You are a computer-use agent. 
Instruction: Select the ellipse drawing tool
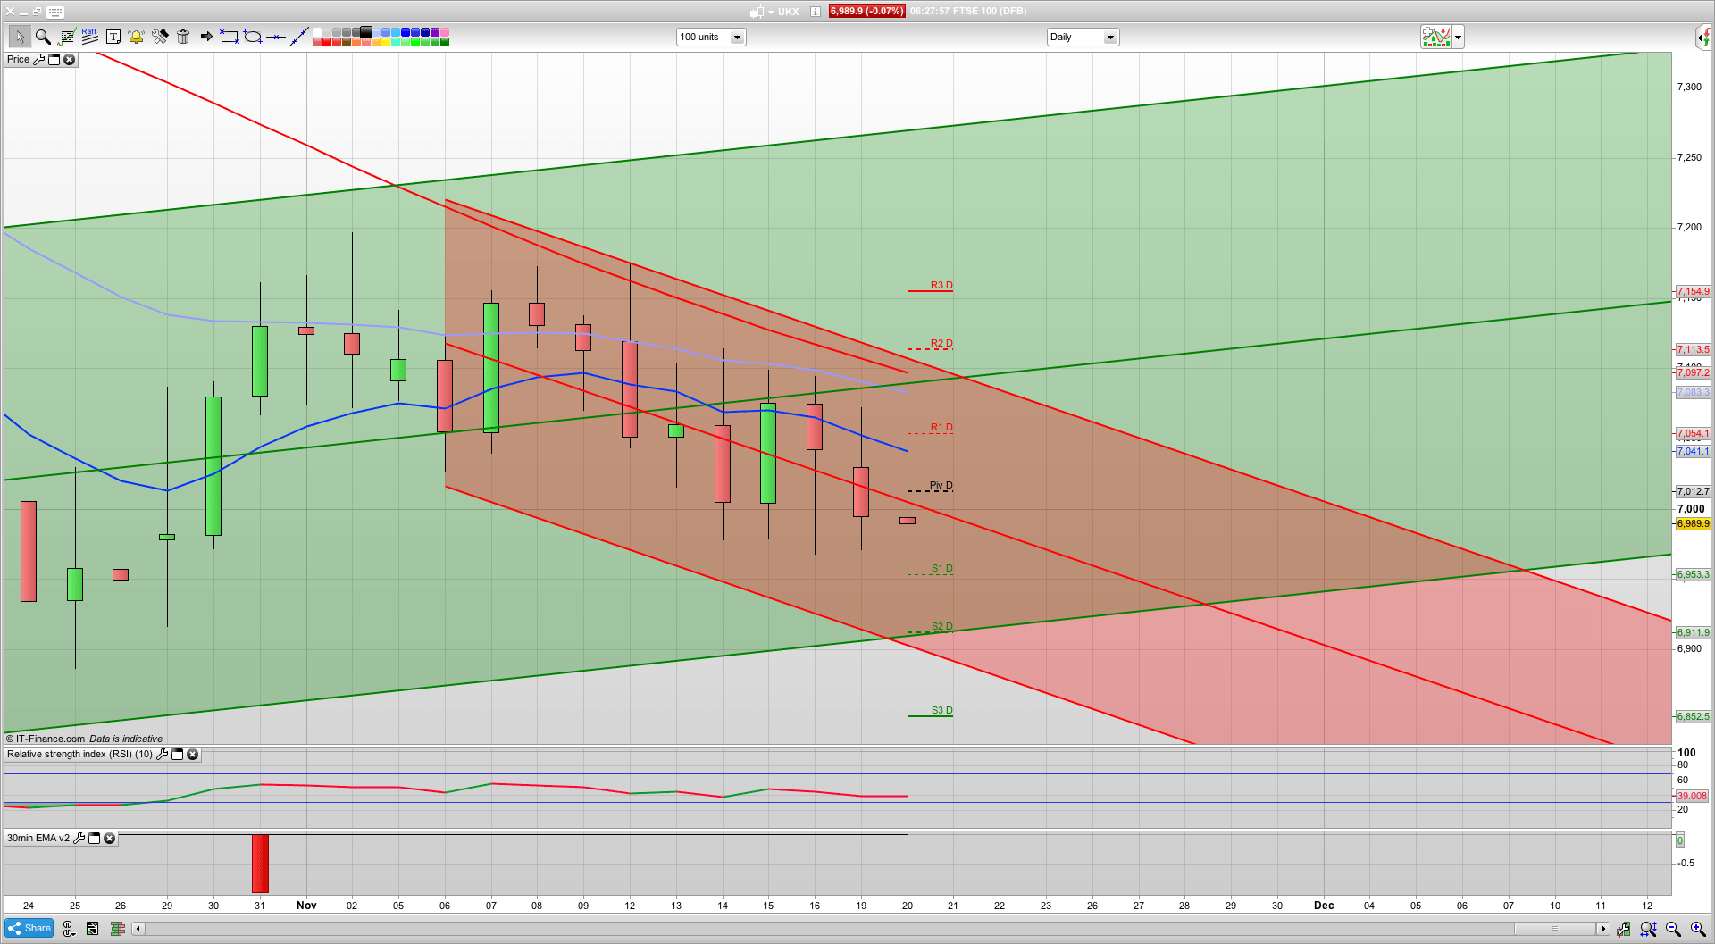[x=253, y=37]
